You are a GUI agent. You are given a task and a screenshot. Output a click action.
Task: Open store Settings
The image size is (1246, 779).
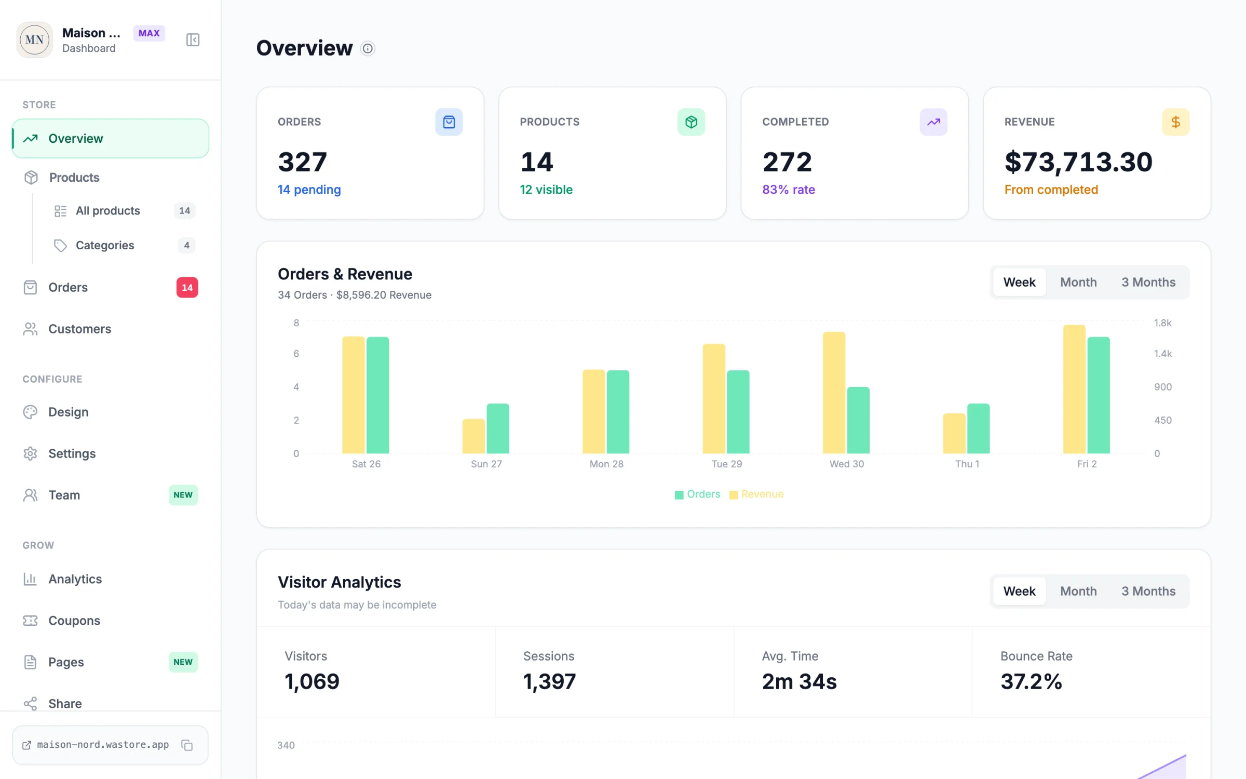[110, 453]
